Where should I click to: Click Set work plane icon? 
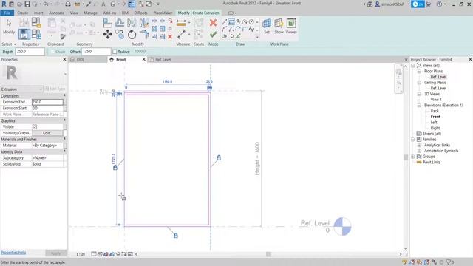coord(267,24)
